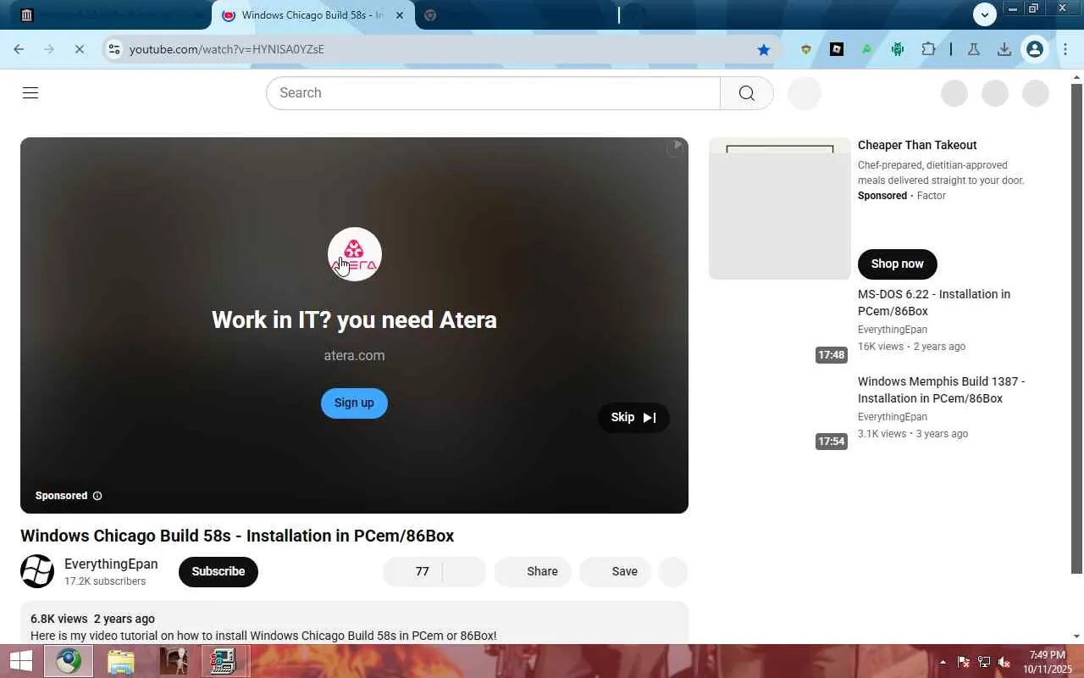Click the volume muted tray icon
Image resolution: width=1084 pixels, height=678 pixels.
pyautogui.click(x=1004, y=662)
